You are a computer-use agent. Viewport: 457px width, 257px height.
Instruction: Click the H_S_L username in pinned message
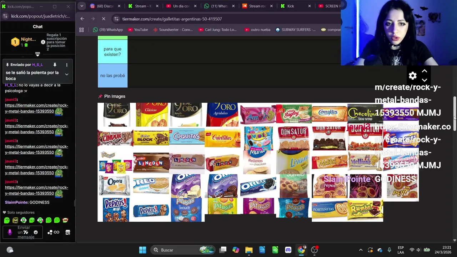37,65
